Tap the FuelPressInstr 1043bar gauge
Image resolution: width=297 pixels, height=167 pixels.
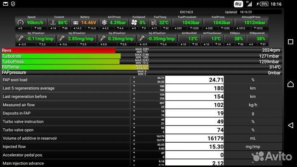point(190,23)
